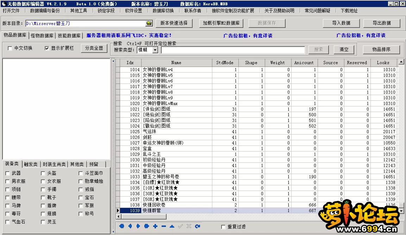
Task: Click the 物品排序 button
Action: [x=381, y=49]
